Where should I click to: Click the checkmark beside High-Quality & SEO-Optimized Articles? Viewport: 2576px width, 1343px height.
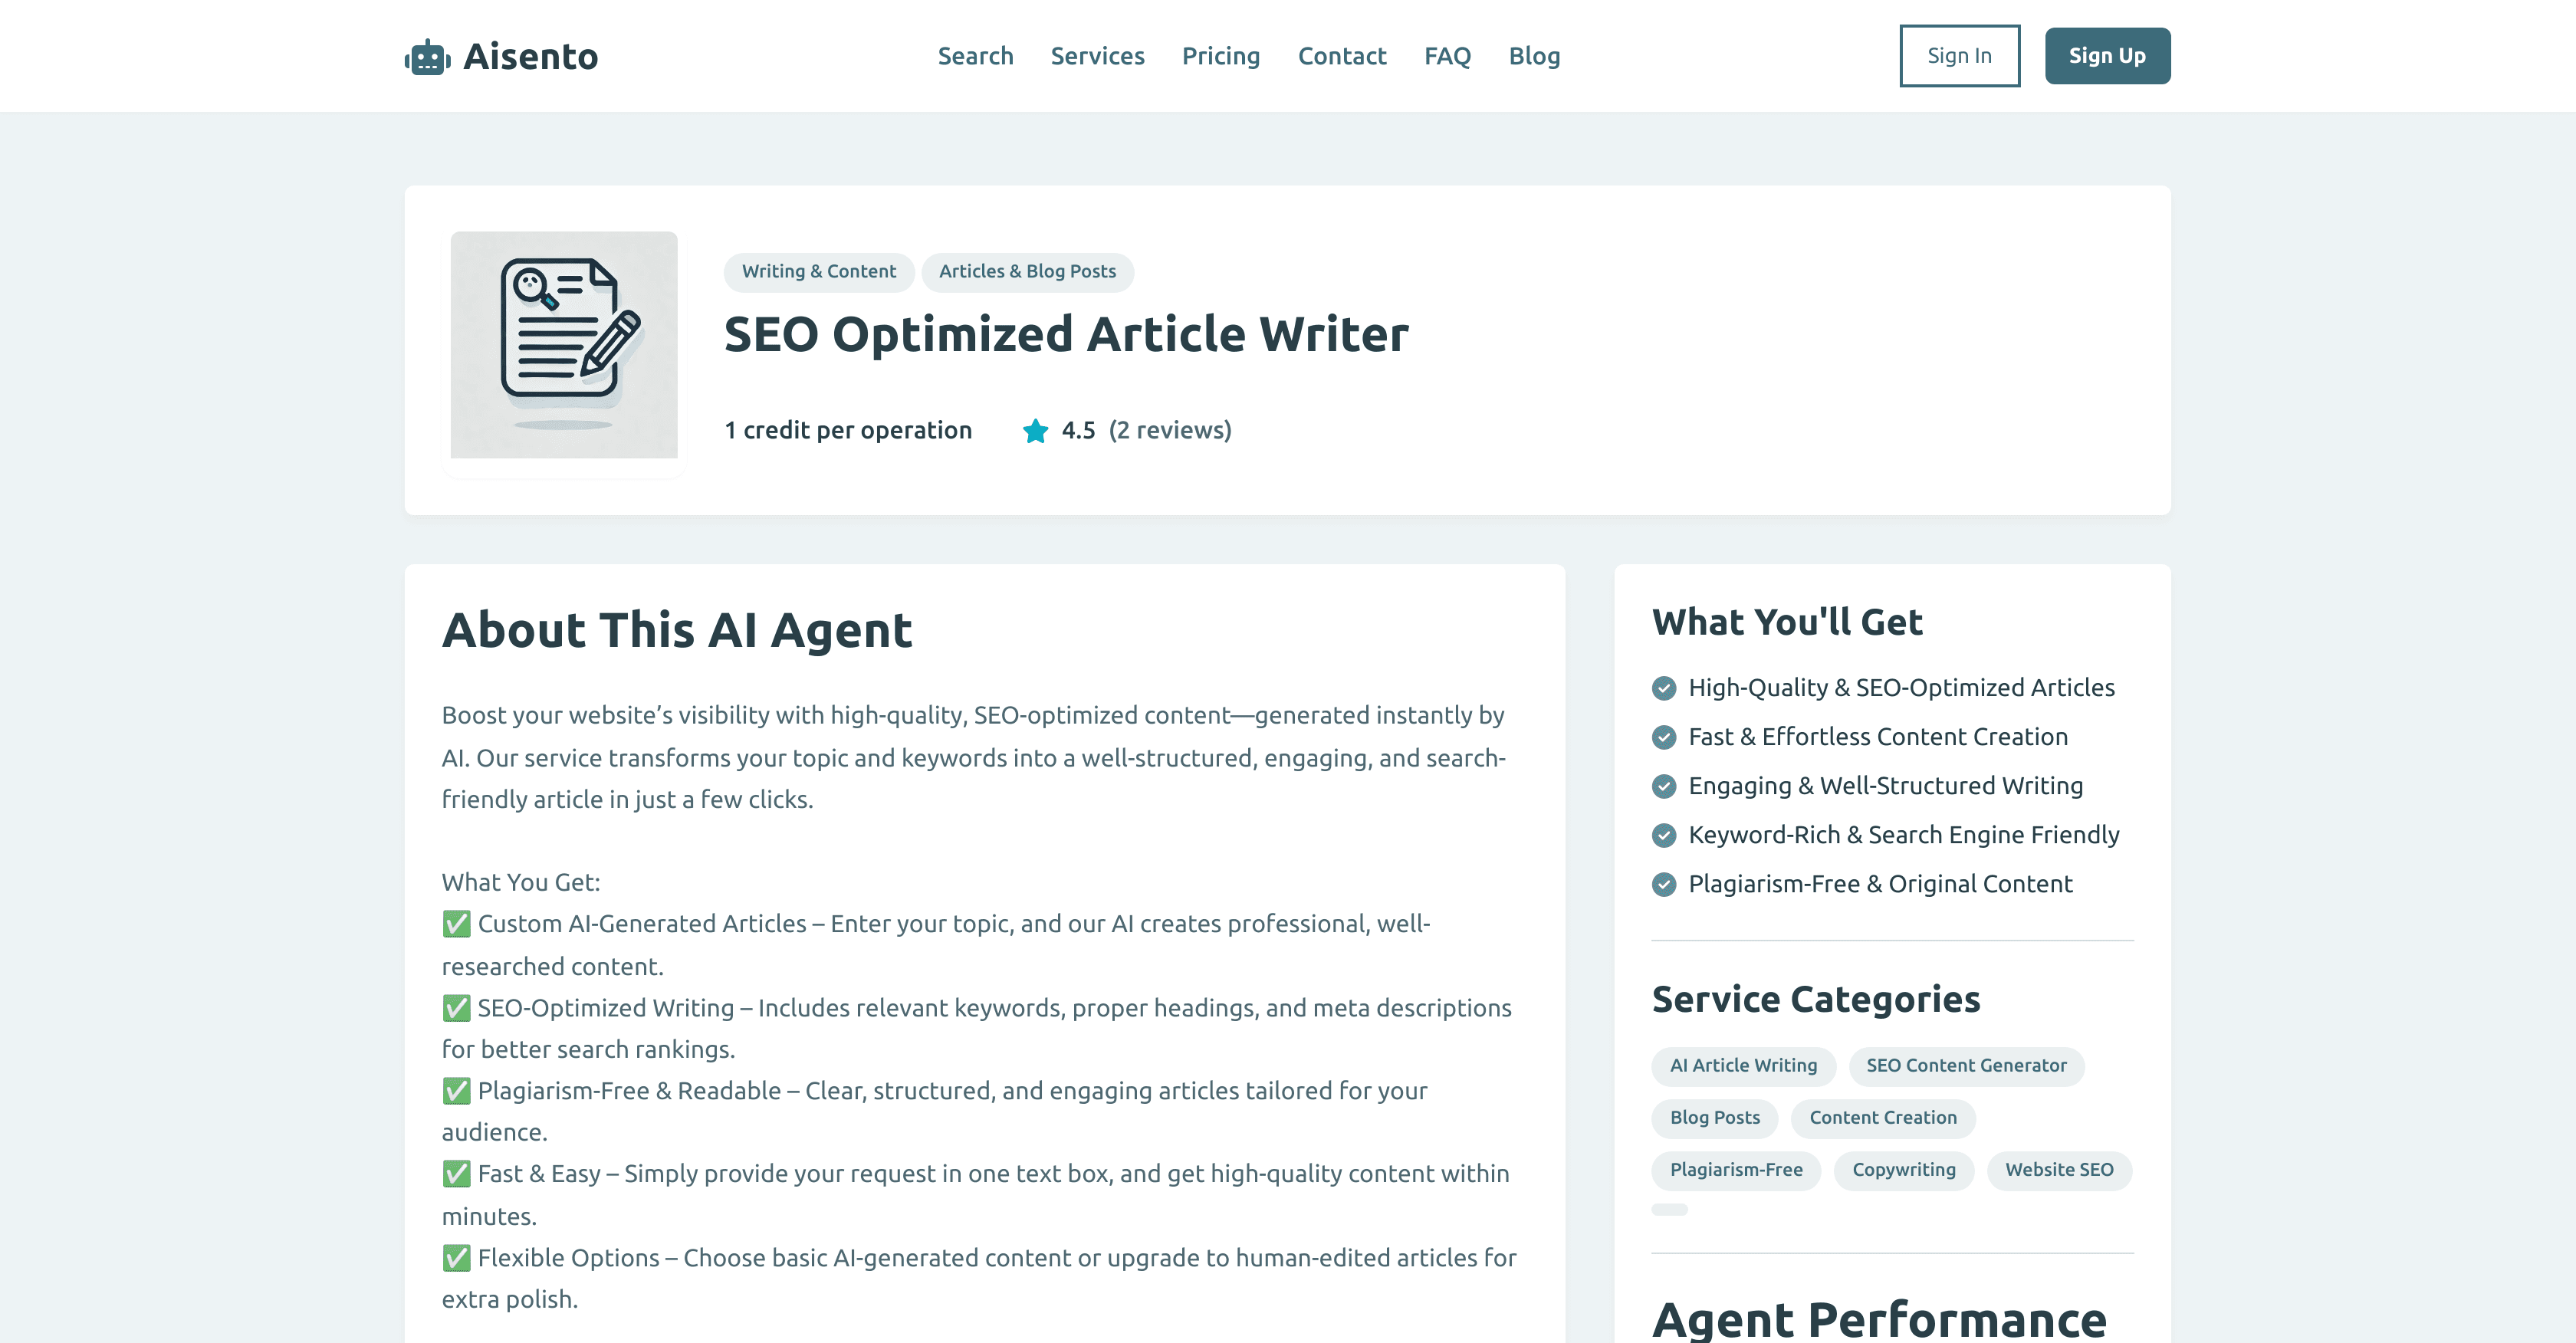[x=1664, y=688]
